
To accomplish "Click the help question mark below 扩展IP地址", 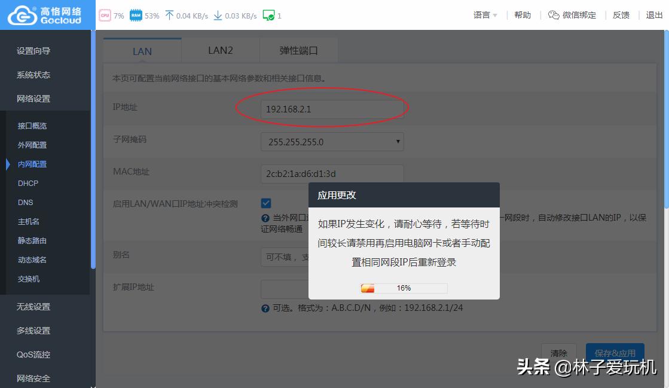I will pyautogui.click(x=265, y=307).
